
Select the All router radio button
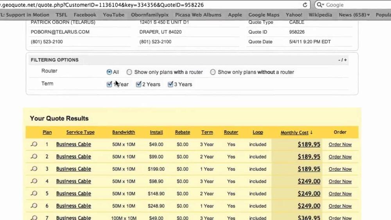point(109,72)
